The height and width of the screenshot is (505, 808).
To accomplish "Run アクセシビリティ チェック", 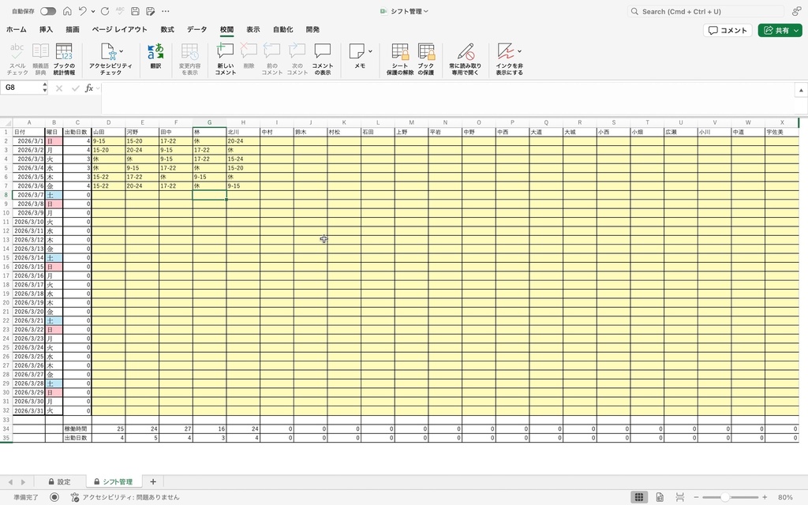I will click(110, 58).
